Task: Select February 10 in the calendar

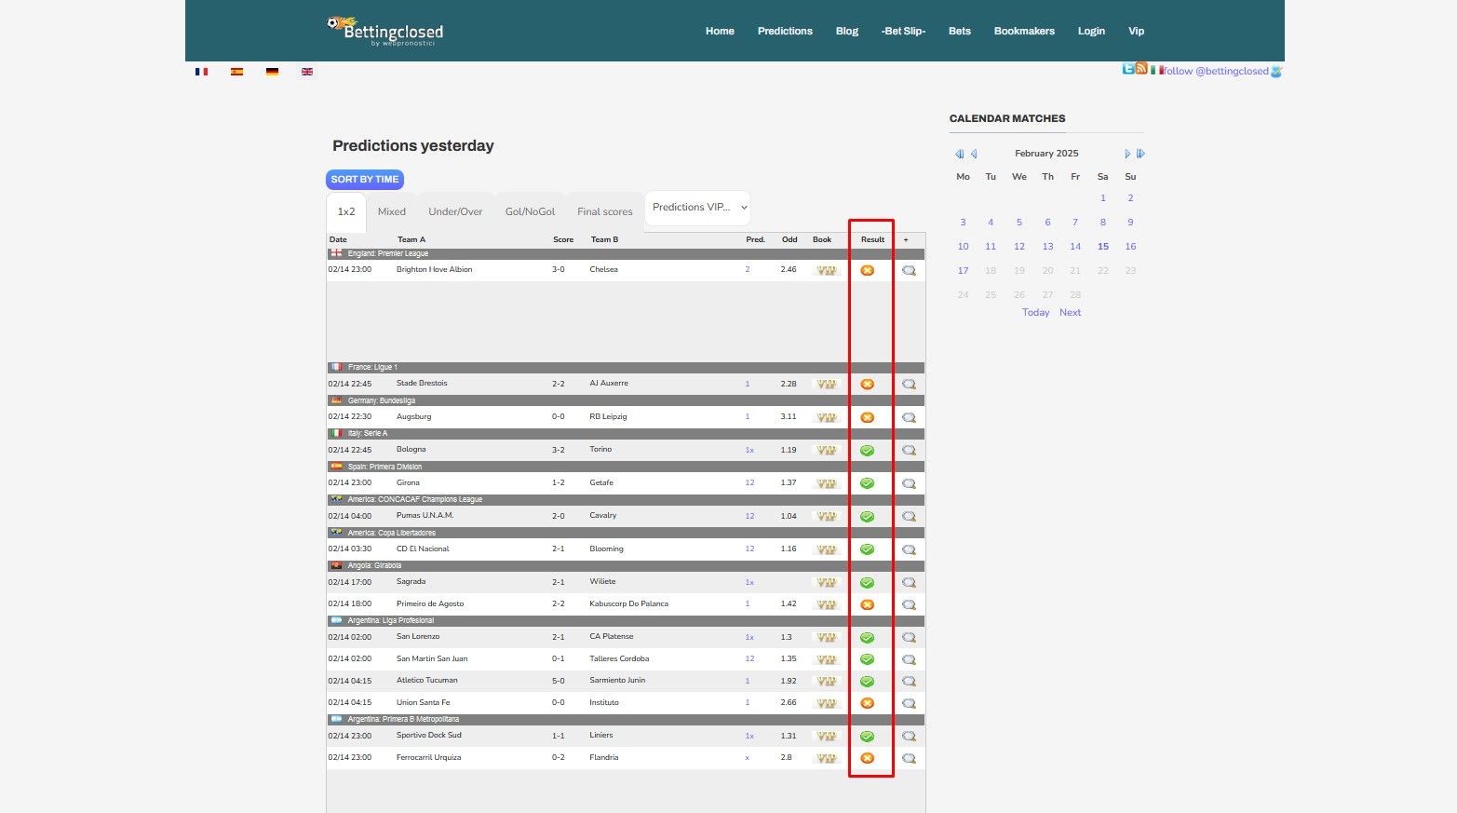Action: tap(963, 247)
